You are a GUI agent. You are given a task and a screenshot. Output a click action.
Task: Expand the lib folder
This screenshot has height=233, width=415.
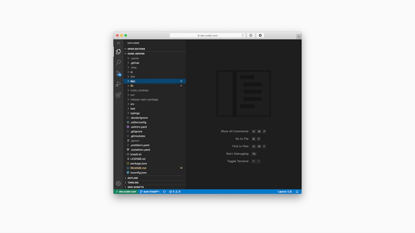155,86
